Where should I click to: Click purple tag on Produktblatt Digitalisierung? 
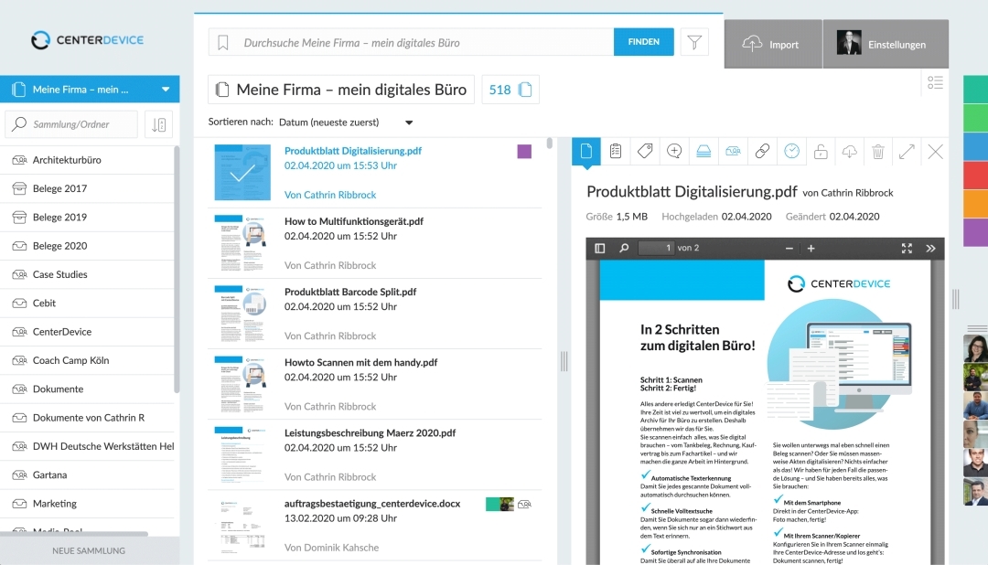click(x=524, y=151)
